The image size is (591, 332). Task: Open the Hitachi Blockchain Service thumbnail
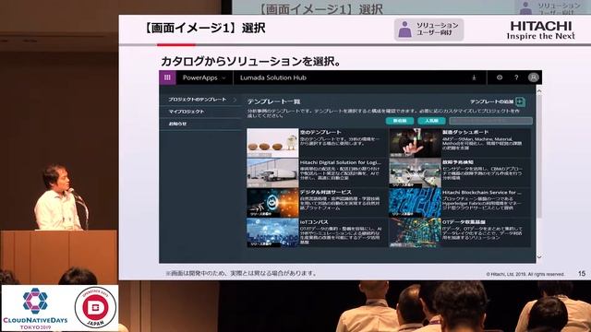[x=415, y=203]
